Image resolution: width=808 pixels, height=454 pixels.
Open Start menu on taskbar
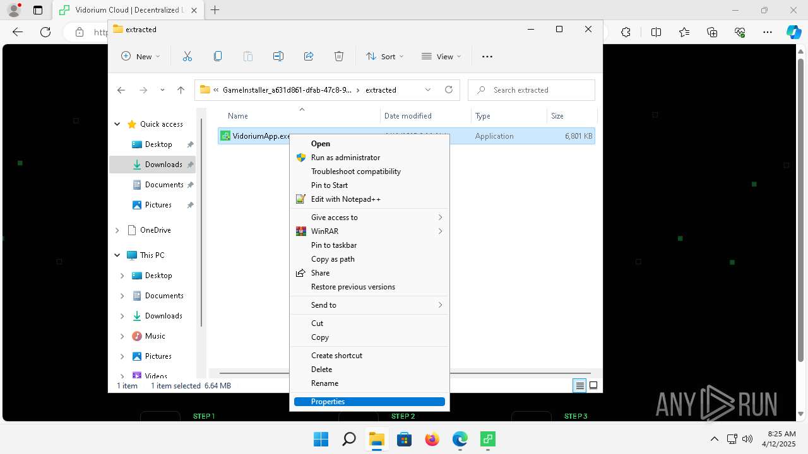(x=321, y=439)
